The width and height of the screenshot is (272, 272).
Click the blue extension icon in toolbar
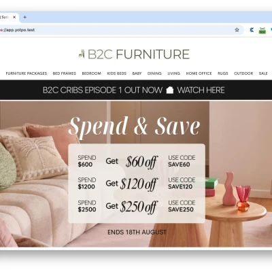pyautogui.click(x=252, y=30)
